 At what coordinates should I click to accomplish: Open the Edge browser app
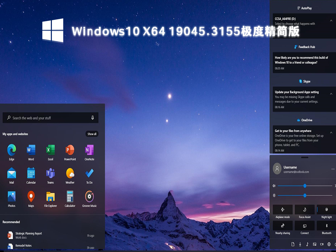coord(11,152)
